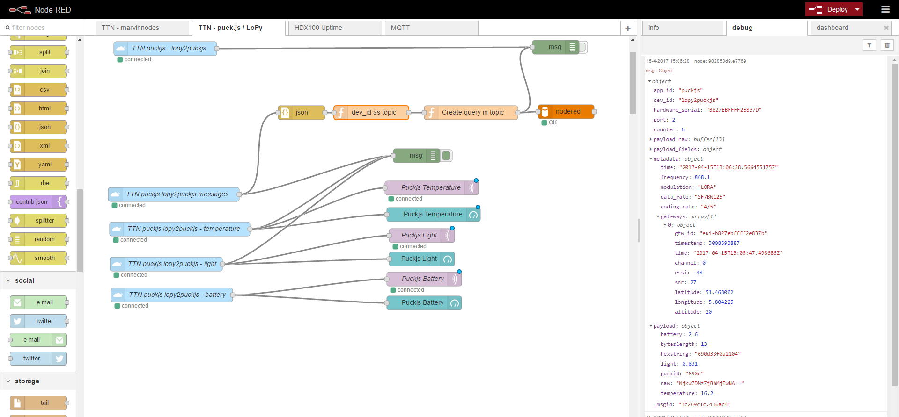Select the html palette node
This screenshot has width=899, height=417.
point(38,108)
